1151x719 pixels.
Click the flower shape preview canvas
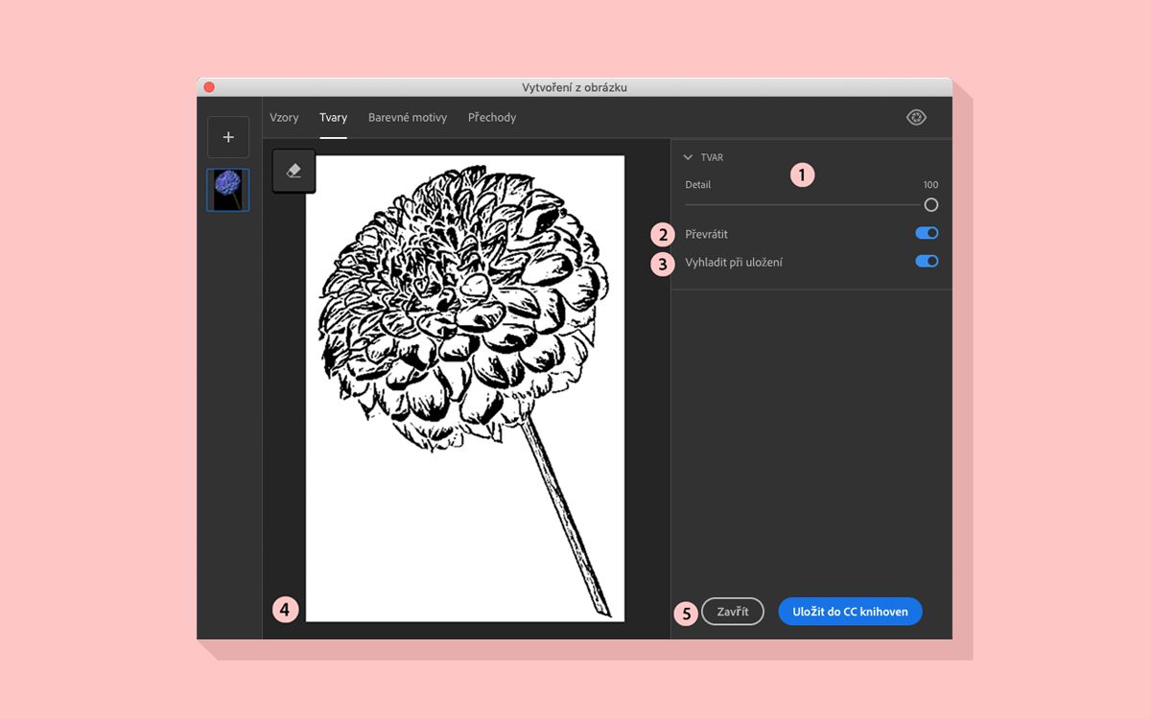point(465,388)
